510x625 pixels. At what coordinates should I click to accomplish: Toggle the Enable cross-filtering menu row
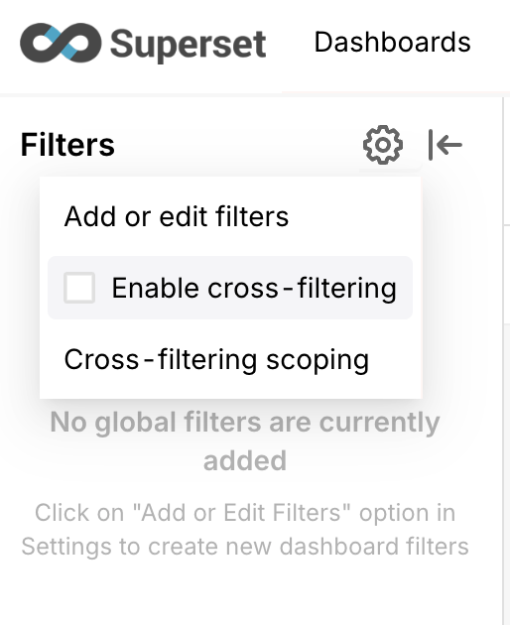(x=230, y=288)
